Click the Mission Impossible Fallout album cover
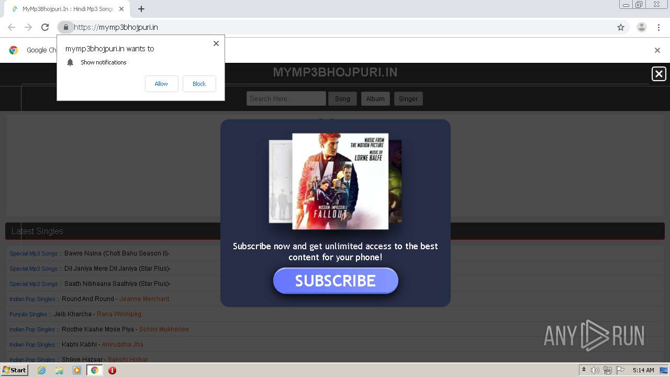The height and width of the screenshot is (377, 670). [x=340, y=181]
